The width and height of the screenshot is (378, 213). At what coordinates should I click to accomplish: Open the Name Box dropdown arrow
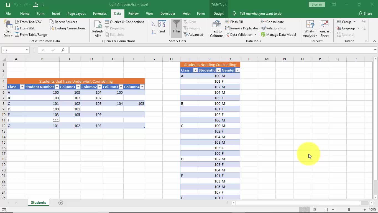(x=27, y=50)
